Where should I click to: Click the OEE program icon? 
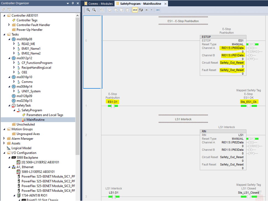(19, 72)
